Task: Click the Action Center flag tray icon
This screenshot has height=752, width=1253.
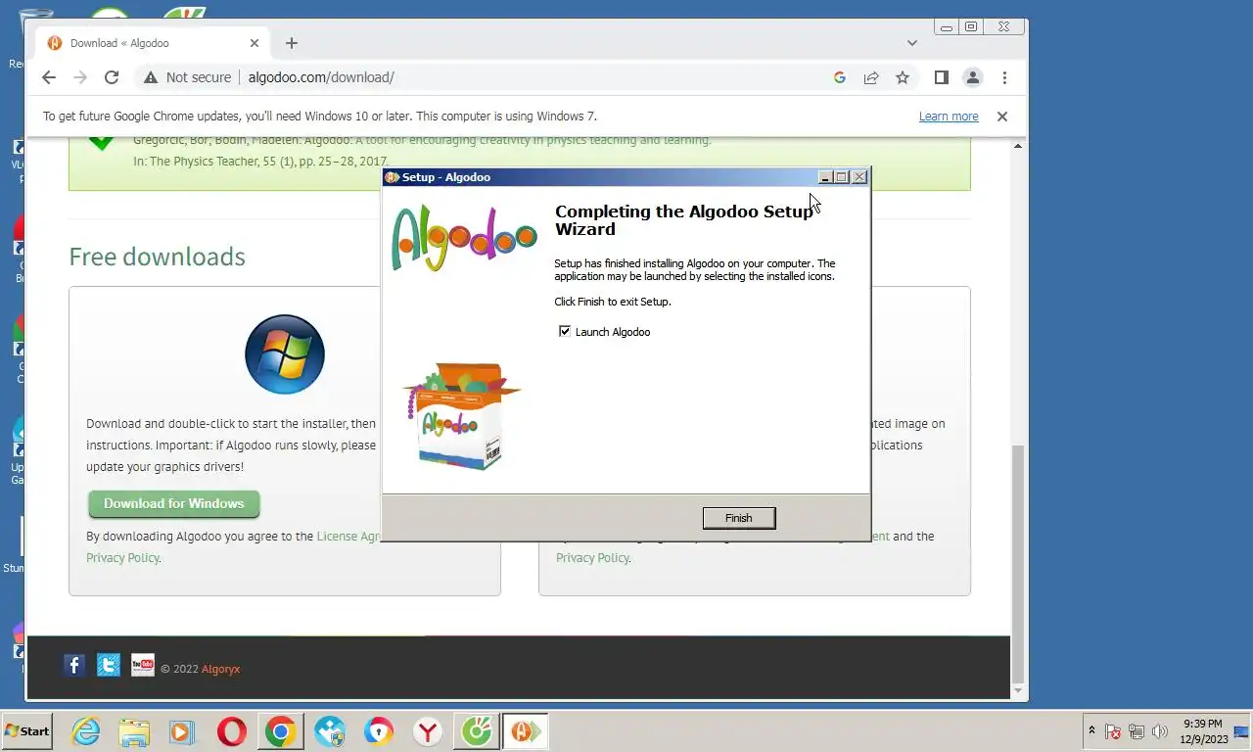Action: (x=1113, y=731)
